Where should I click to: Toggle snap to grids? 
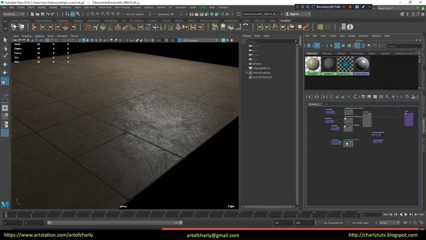coord(93,14)
